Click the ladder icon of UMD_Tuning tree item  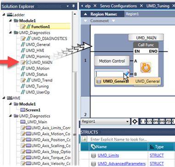click(x=23, y=86)
